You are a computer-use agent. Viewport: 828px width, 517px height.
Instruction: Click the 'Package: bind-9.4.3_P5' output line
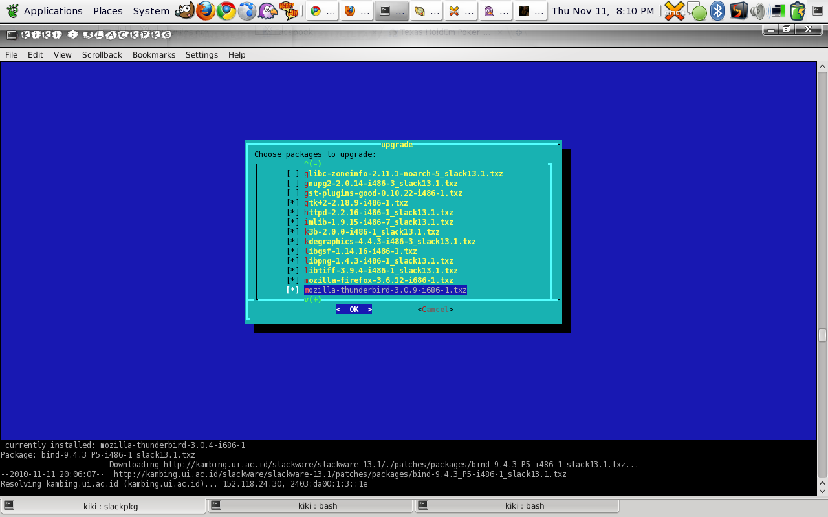click(98, 455)
